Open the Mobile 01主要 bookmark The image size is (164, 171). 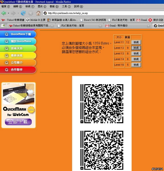[36, 20]
